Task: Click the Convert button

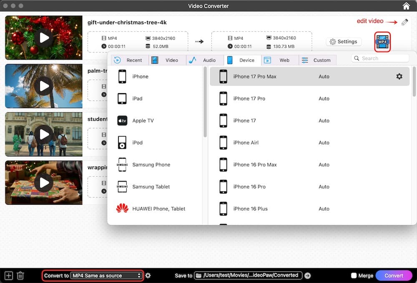Action: pos(394,275)
